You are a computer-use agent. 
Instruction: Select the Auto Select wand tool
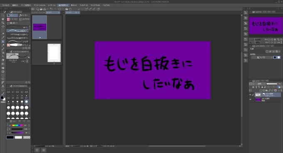click(3, 34)
